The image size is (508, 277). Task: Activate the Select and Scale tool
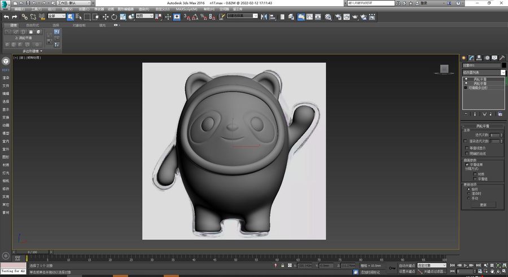point(123,17)
